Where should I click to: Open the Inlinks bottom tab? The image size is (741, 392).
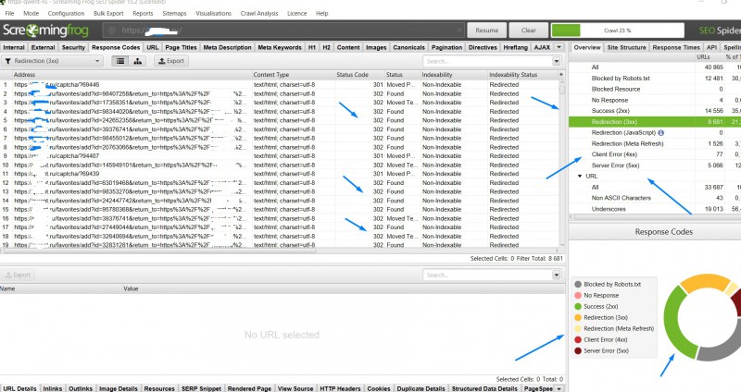tap(53, 388)
